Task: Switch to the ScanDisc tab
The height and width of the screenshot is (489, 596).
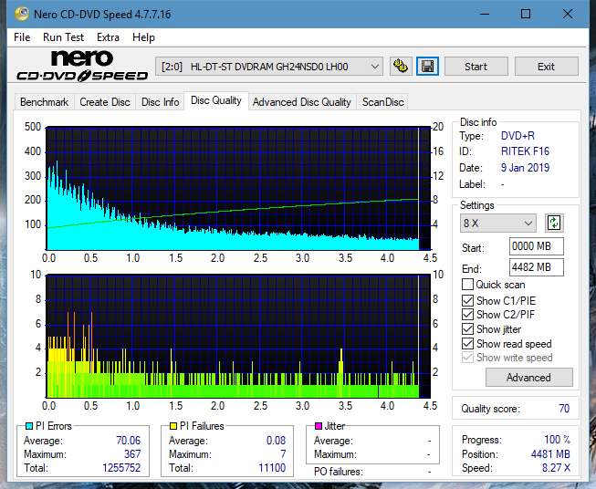Action: pos(382,102)
